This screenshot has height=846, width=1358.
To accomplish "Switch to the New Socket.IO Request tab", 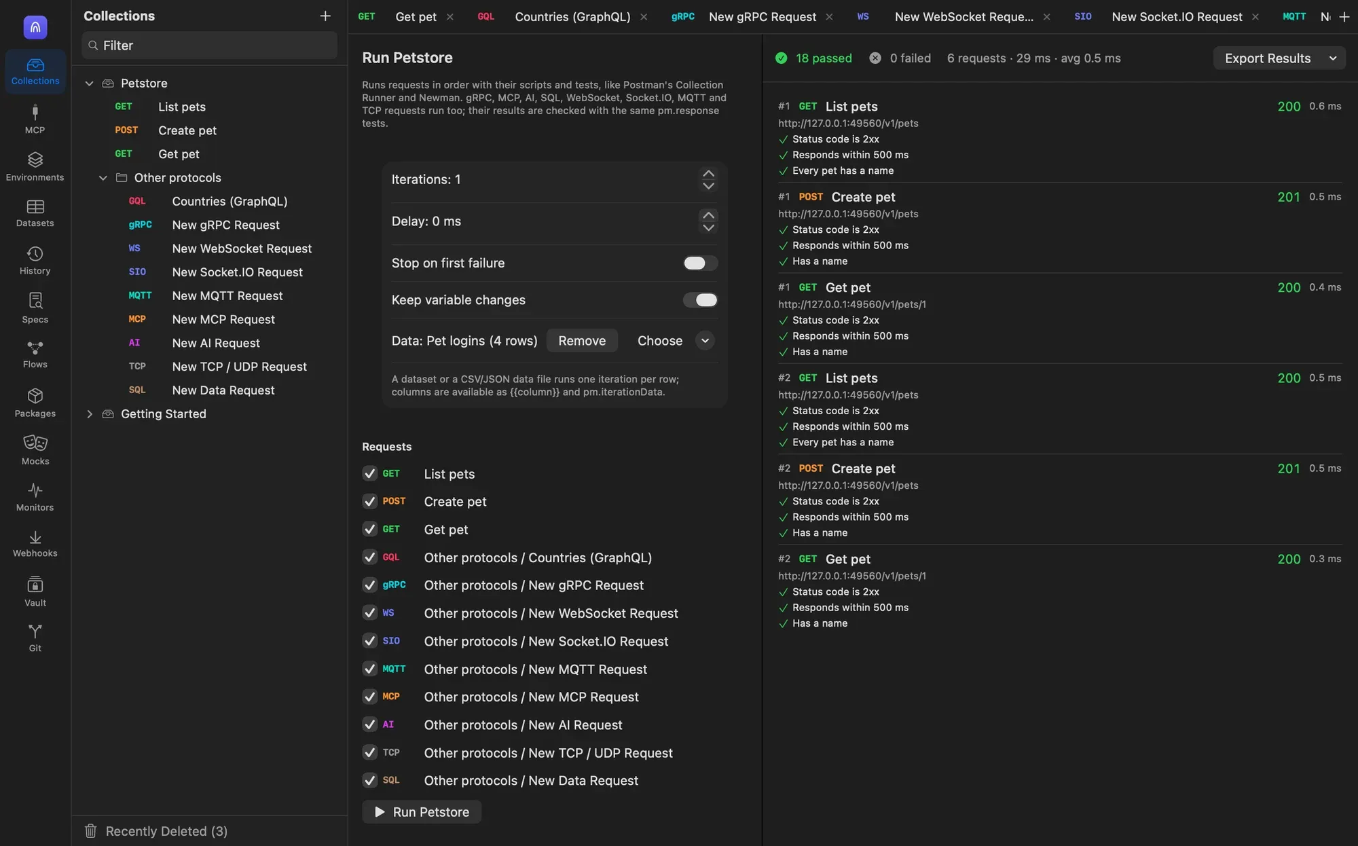I will [x=1177, y=16].
